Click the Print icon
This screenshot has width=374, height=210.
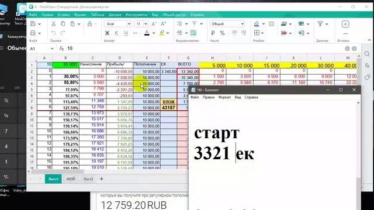33,33
